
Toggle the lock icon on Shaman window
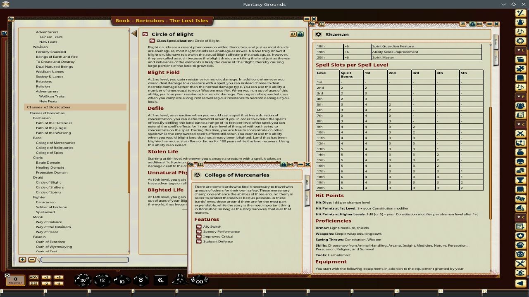pos(472,24)
